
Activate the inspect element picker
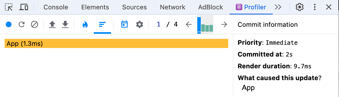tap(9, 7)
